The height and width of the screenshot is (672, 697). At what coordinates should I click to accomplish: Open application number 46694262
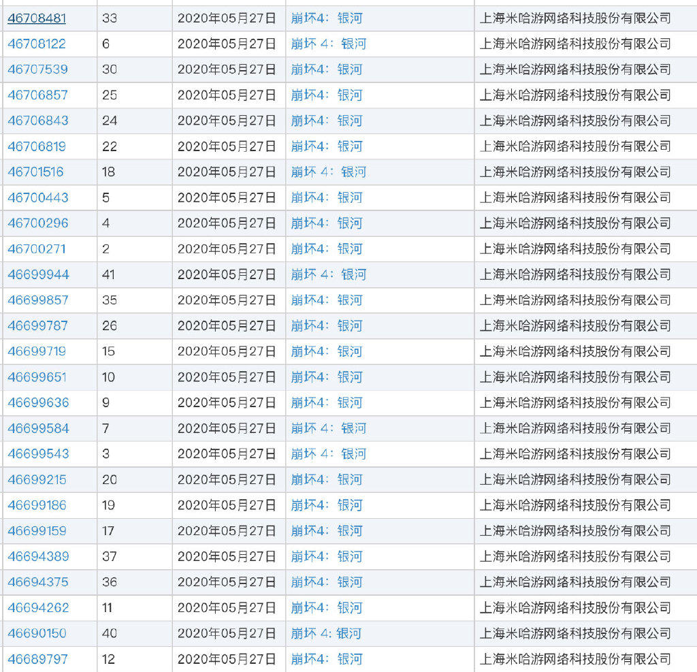point(38,607)
